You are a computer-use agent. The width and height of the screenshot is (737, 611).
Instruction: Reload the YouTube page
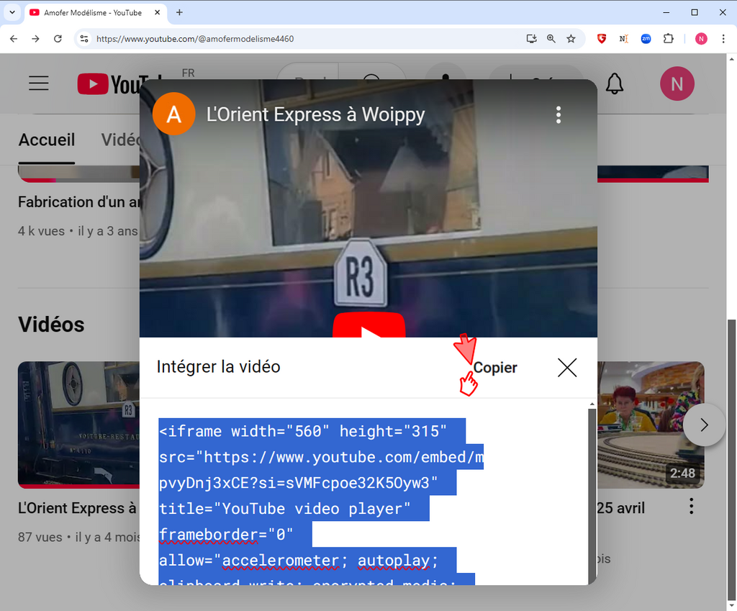58,39
